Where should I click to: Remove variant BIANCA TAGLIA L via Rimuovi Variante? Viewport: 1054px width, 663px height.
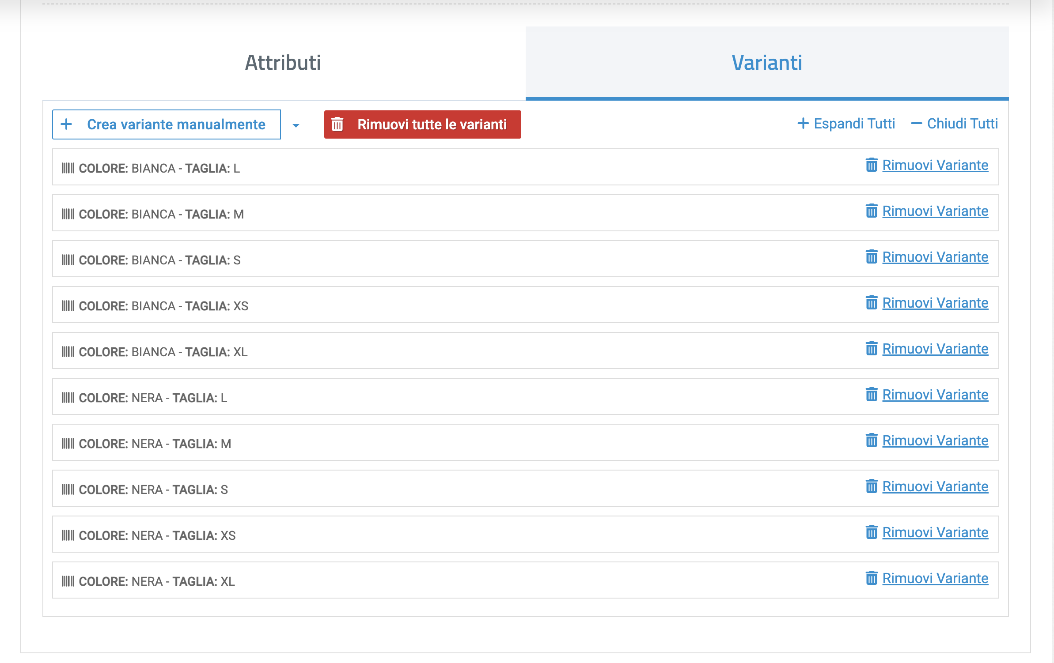click(x=935, y=166)
